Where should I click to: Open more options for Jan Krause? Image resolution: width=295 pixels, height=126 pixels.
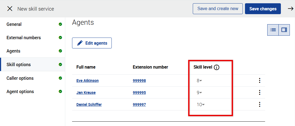(x=260, y=93)
